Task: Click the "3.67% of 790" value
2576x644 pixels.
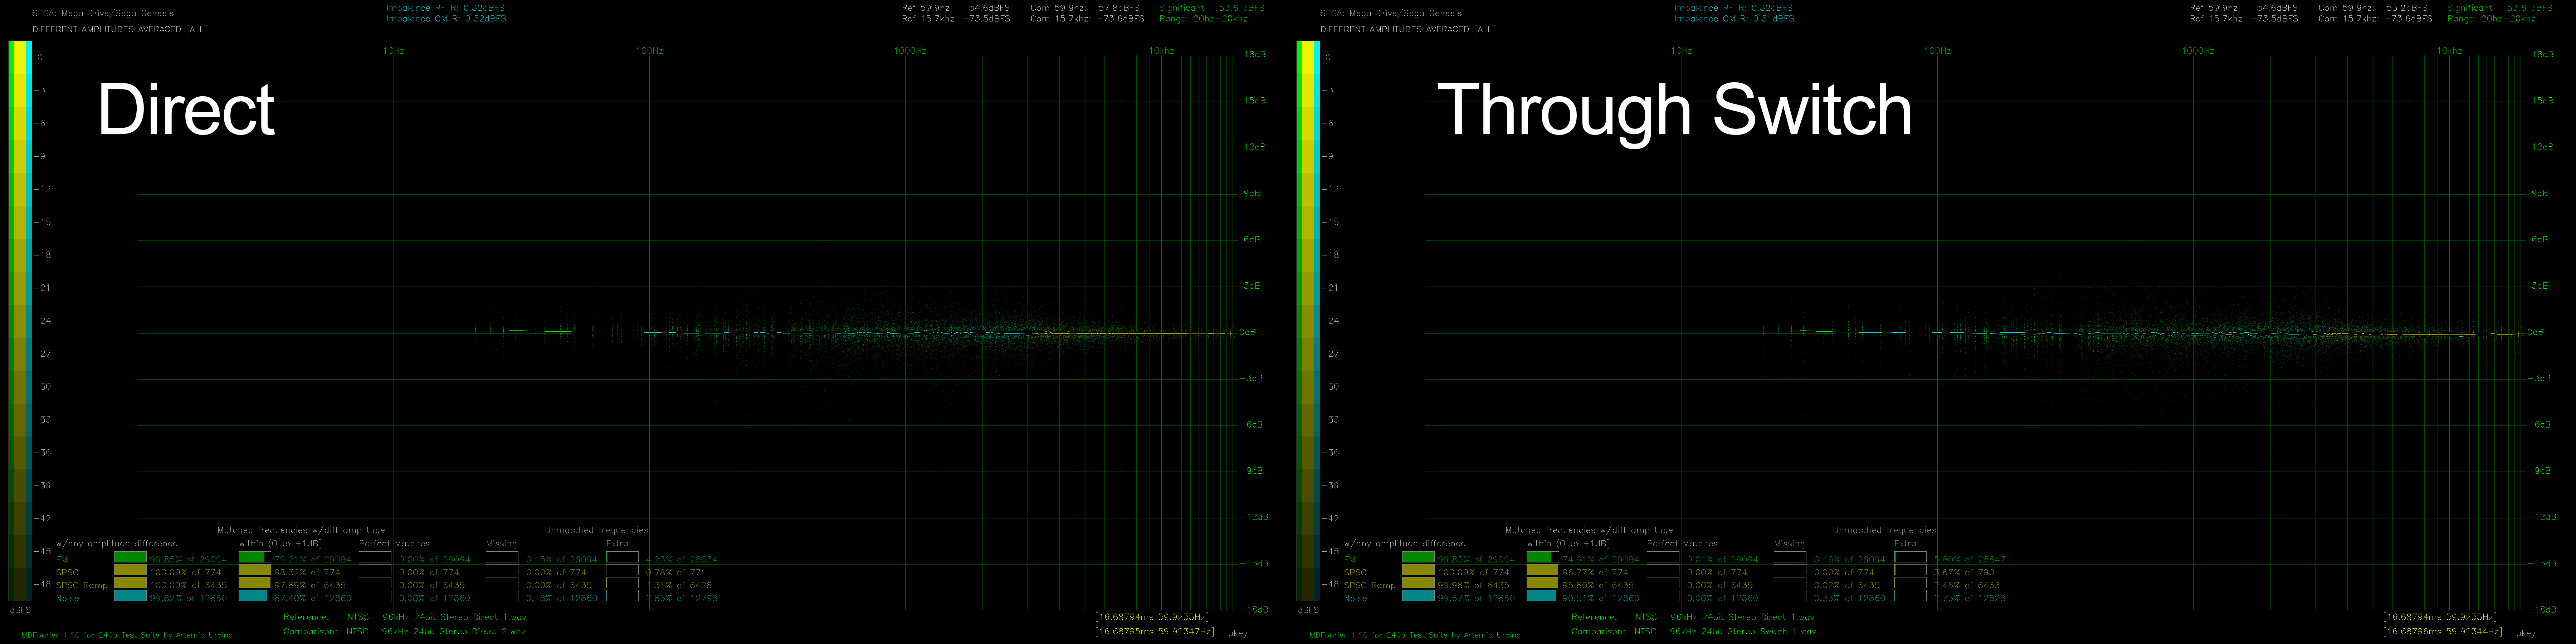Action: pos(1964,573)
